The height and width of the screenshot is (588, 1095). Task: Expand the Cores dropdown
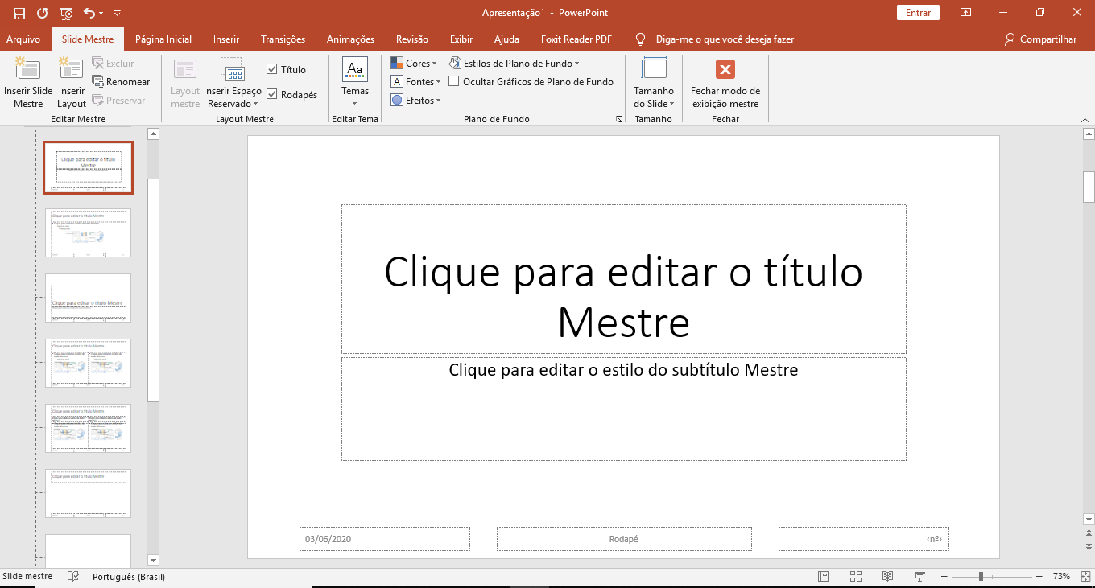pyautogui.click(x=414, y=64)
